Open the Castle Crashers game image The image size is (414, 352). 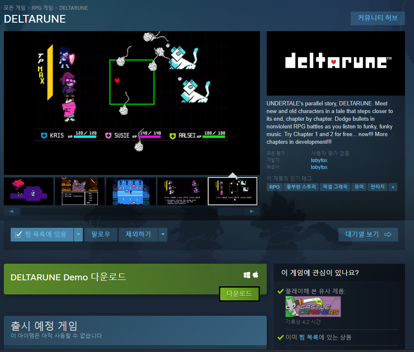313,307
